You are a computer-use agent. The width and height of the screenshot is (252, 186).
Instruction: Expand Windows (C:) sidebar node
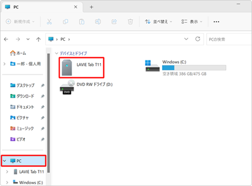(x=7, y=182)
